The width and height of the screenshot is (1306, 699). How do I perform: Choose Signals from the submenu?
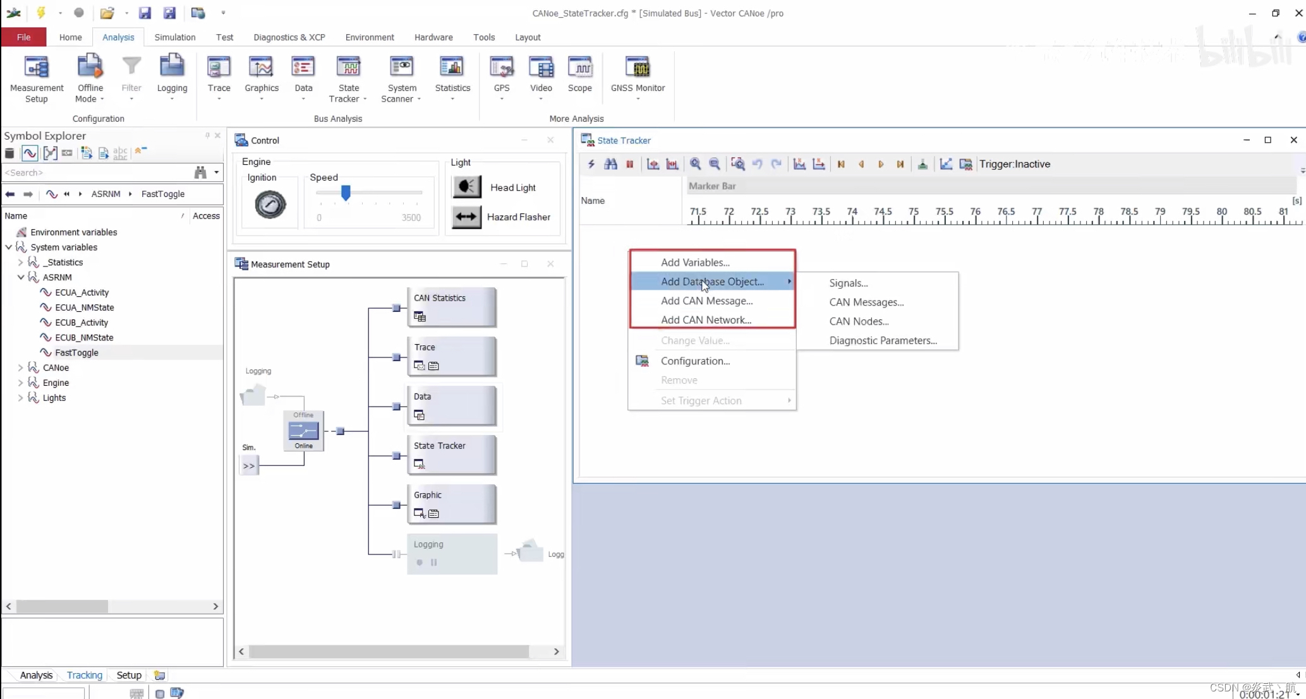point(848,283)
